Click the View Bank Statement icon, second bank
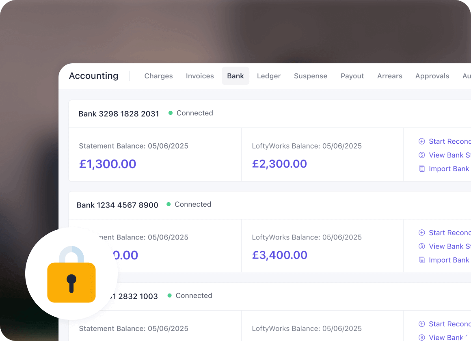 pyautogui.click(x=421, y=246)
